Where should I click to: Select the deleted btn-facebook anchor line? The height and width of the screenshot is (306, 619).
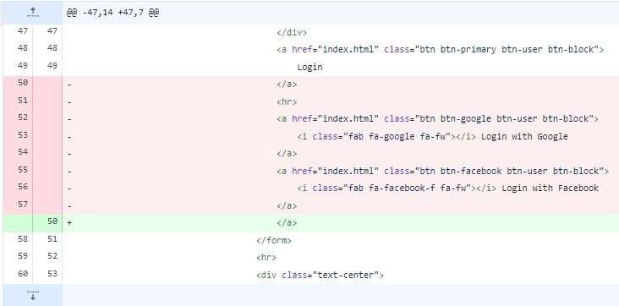[442, 171]
